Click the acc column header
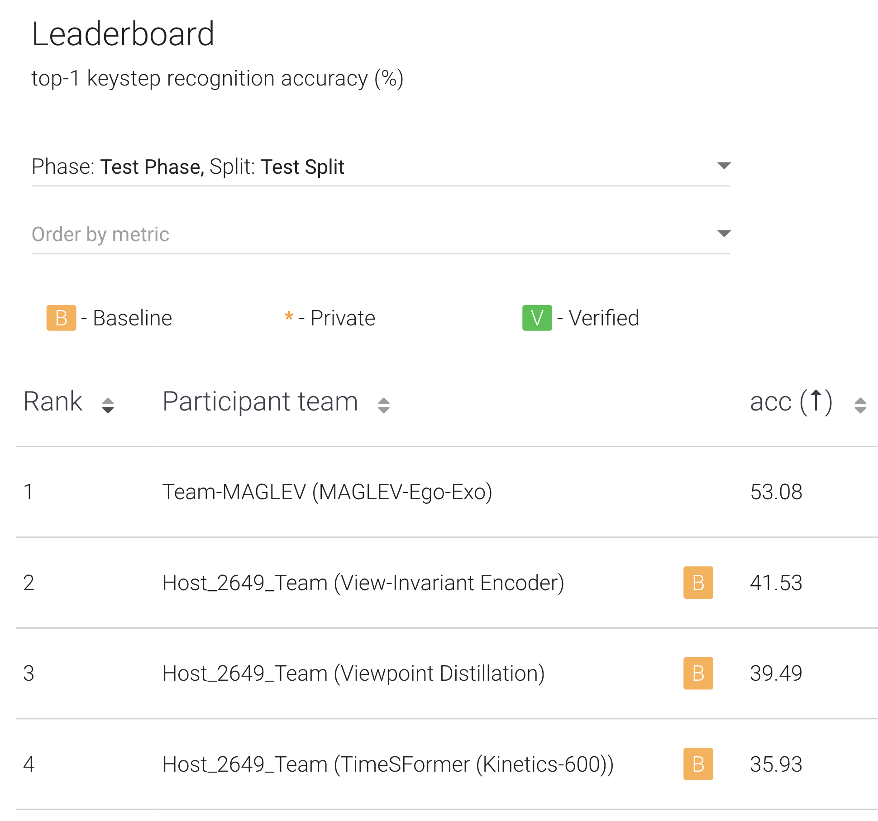The image size is (878, 821). 791,401
